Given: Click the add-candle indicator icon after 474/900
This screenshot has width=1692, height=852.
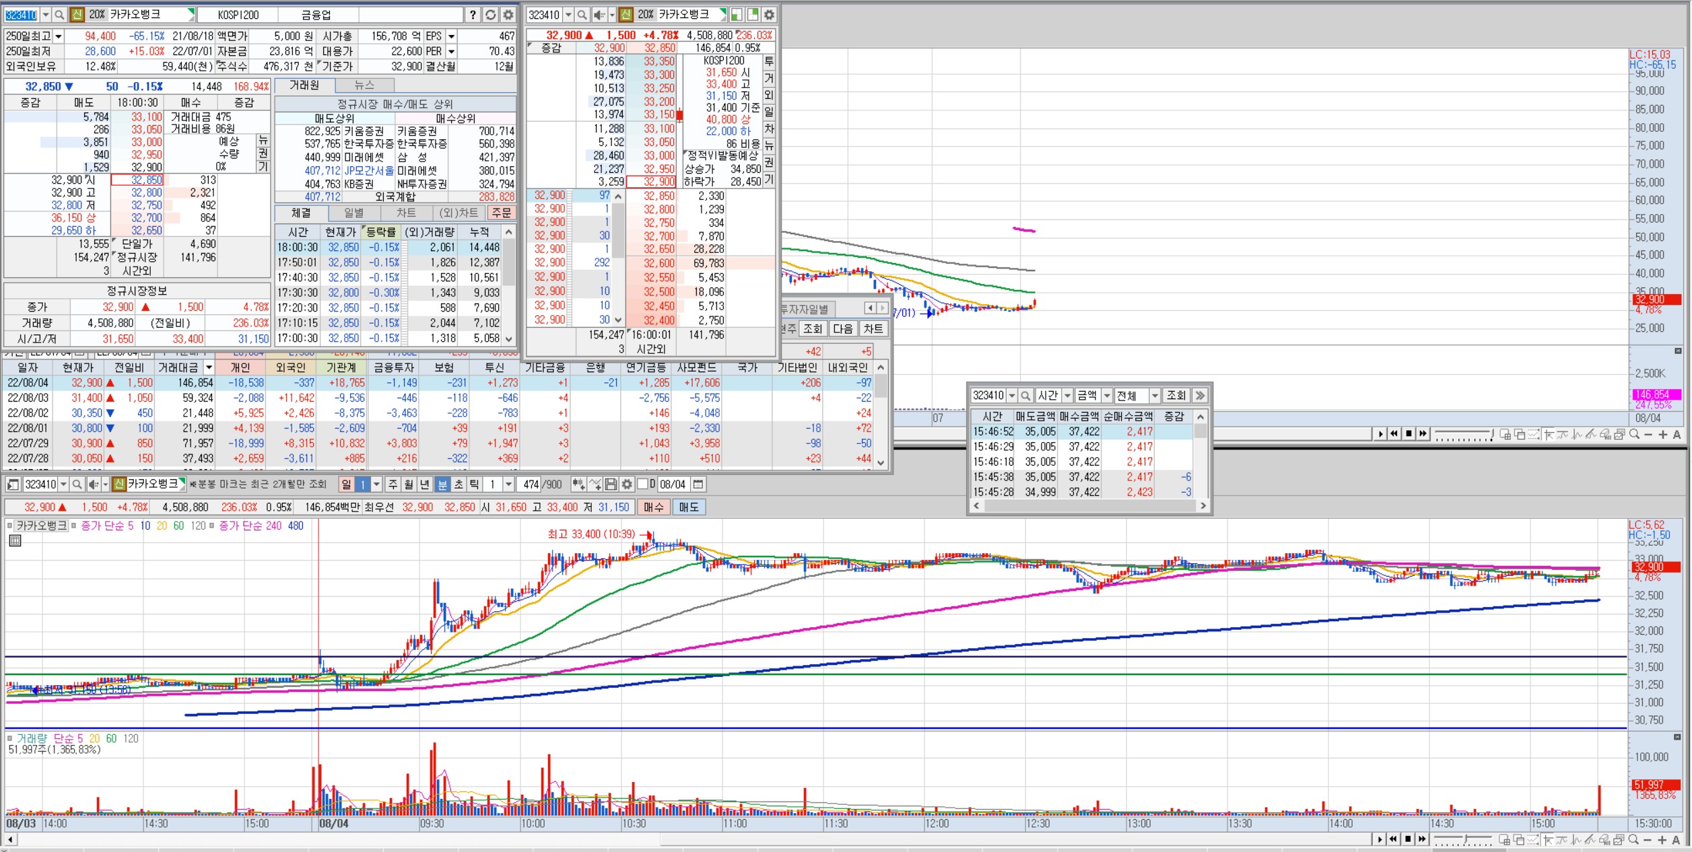Looking at the screenshot, I should click(578, 484).
